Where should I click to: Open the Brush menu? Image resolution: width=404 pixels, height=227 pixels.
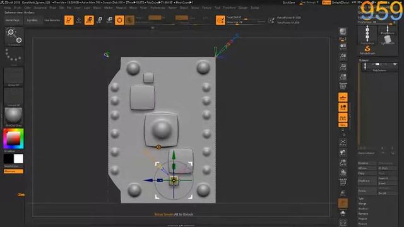point(18,8)
